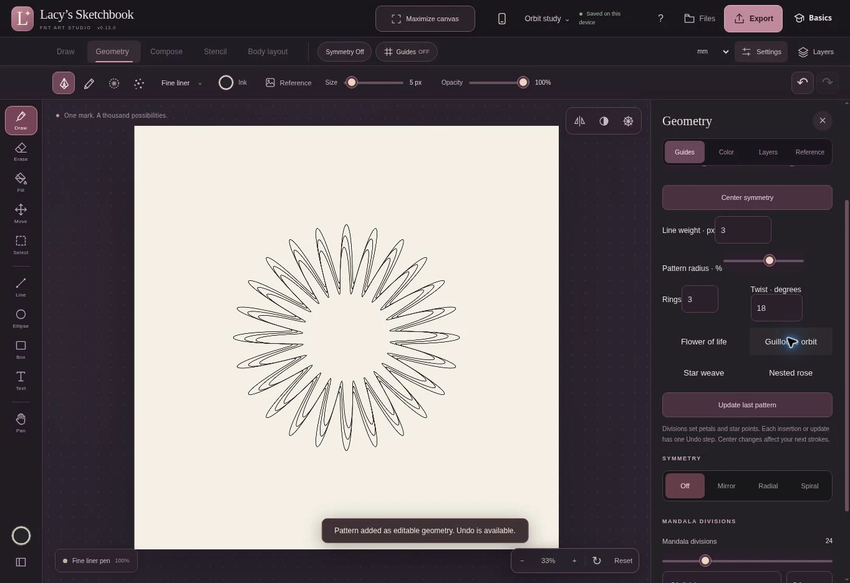
Task: Click the Export button
Action: coord(753,19)
